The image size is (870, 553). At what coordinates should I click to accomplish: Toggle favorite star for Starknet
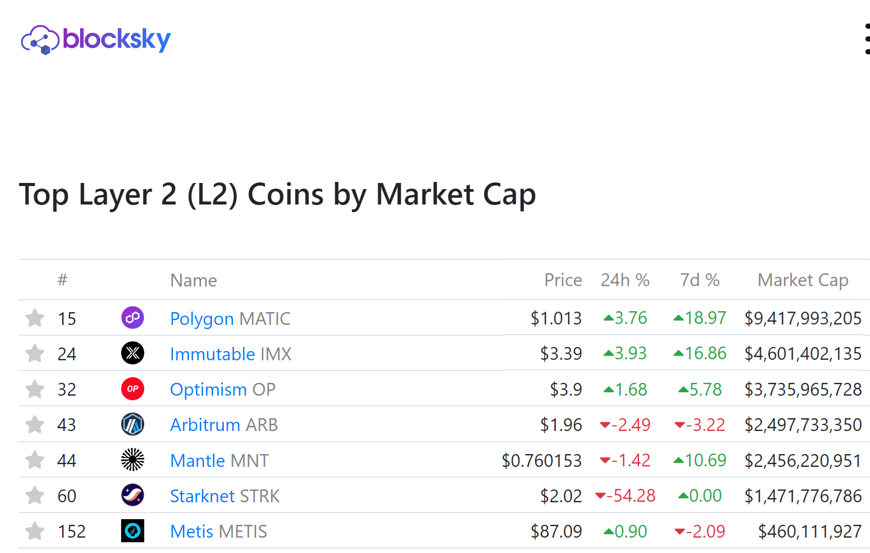tap(35, 495)
